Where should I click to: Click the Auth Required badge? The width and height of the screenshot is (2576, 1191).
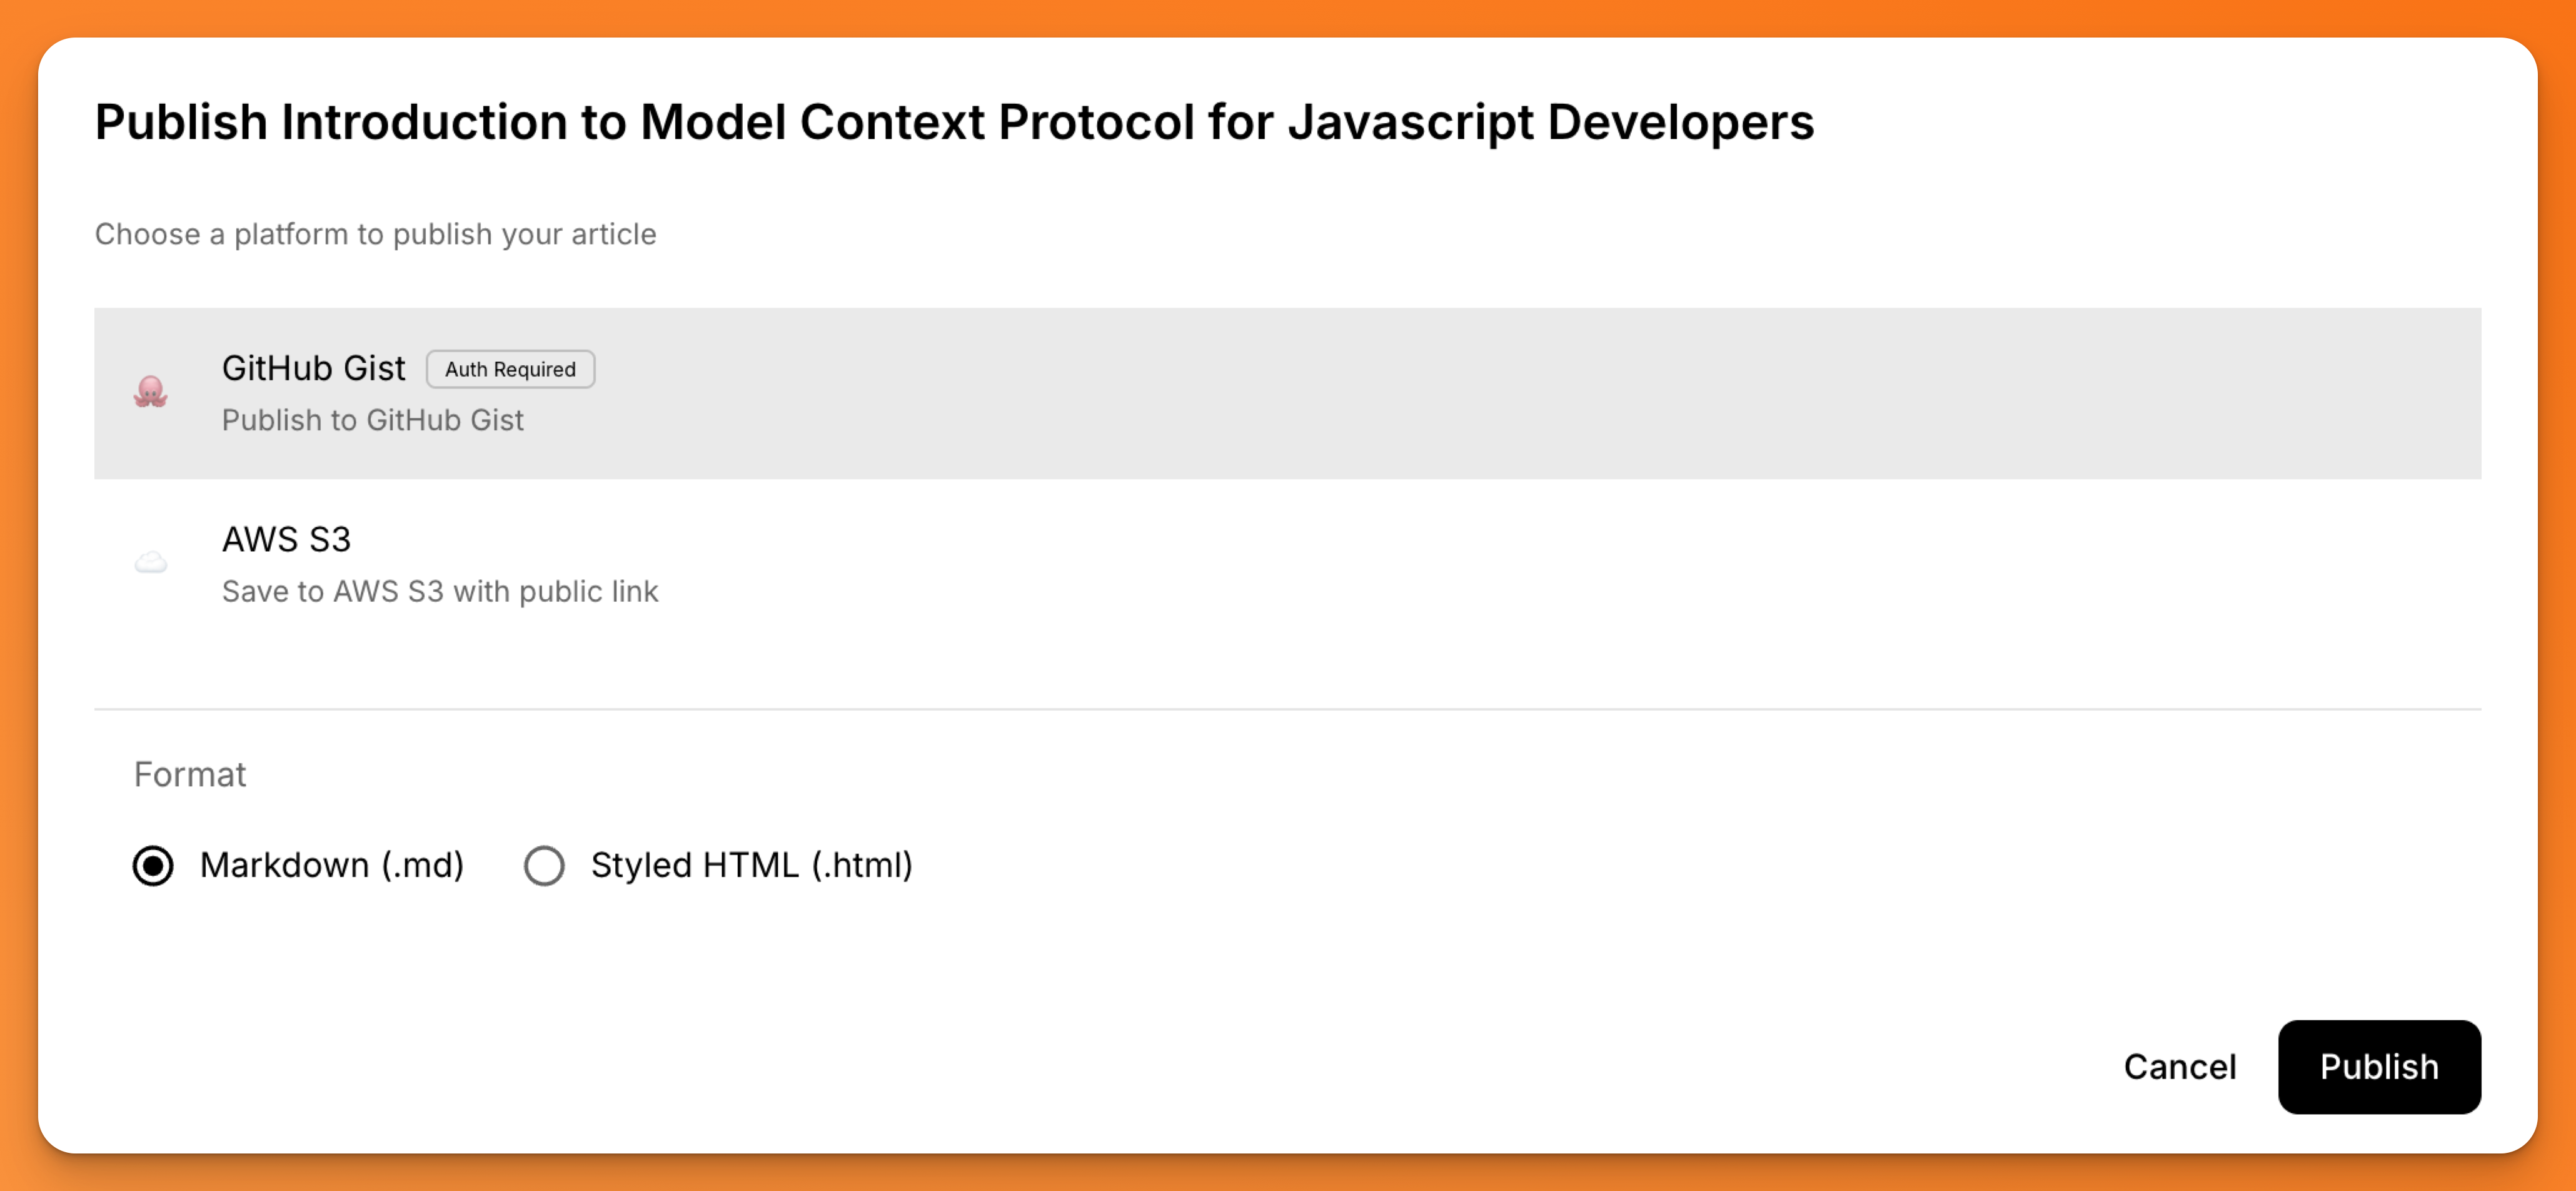click(x=510, y=369)
